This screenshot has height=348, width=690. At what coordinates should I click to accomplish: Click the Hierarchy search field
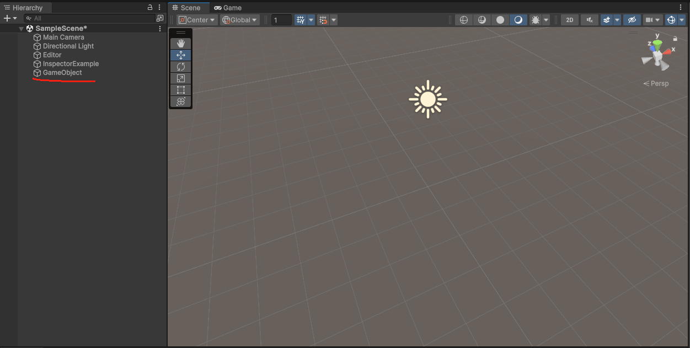tap(89, 18)
